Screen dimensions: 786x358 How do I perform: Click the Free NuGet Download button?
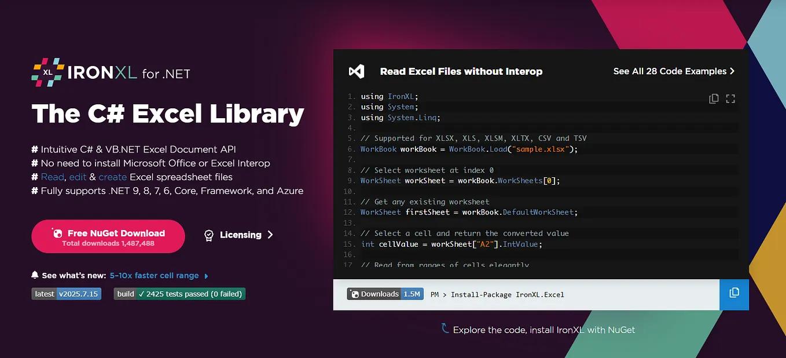pos(108,236)
